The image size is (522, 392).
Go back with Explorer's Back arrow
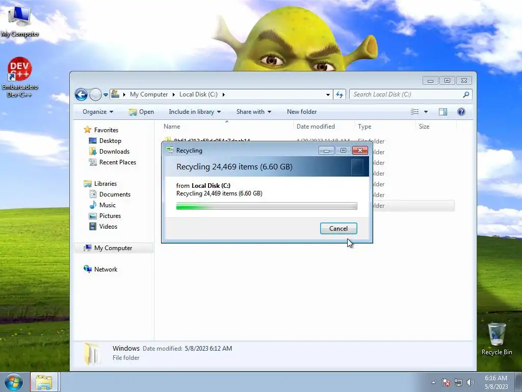click(81, 94)
